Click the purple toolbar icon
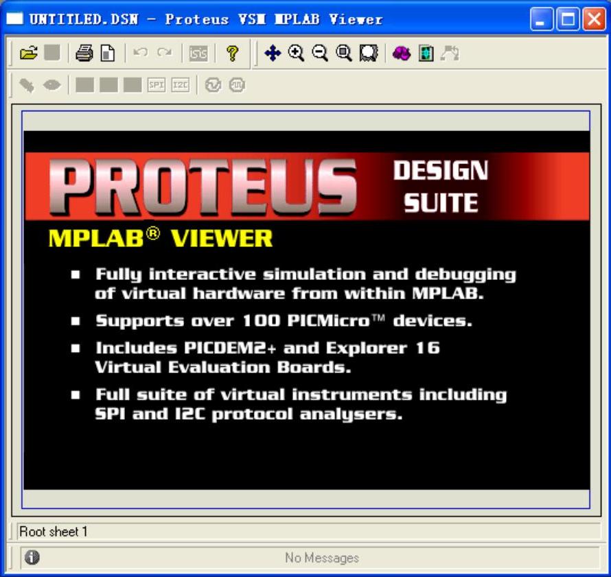The image size is (611, 577). [x=402, y=53]
